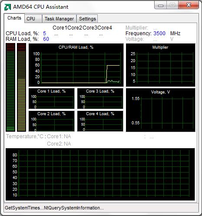Click the yellow RAM load bar meter
Viewport: 202px width, 216px height.
click(x=21, y=87)
